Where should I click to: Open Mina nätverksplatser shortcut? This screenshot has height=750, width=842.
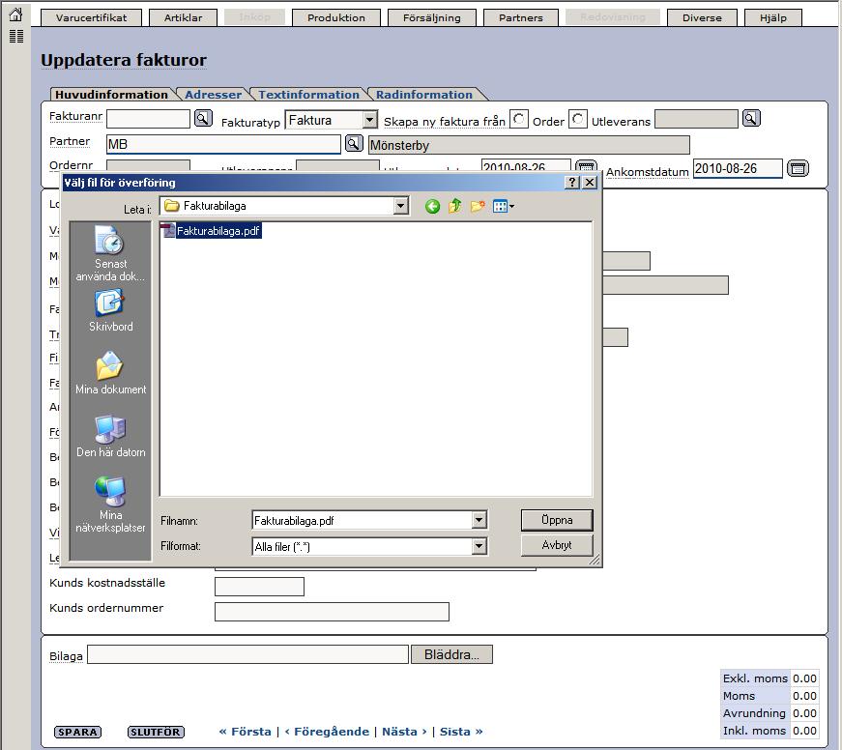coord(110,505)
